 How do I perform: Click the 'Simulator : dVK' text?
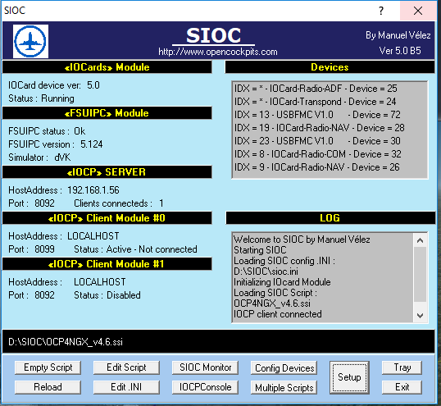[39, 157]
